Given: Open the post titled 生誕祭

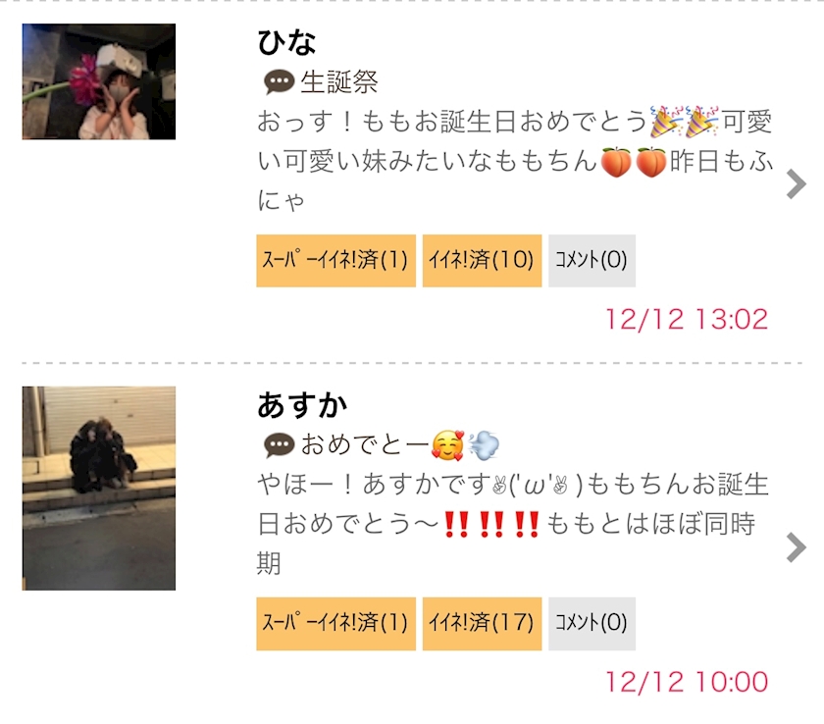Looking at the screenshot, I should (x=339, y=82).
